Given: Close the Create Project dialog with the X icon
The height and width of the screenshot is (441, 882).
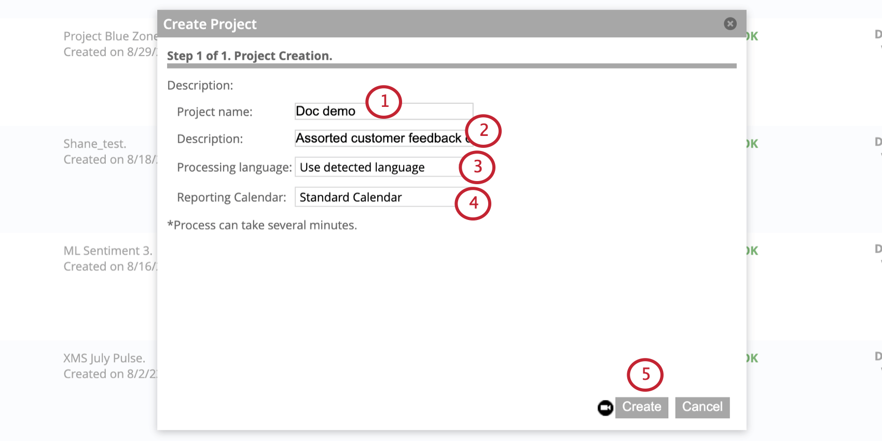Looking at the screenshot, I should tap(730, 23).
